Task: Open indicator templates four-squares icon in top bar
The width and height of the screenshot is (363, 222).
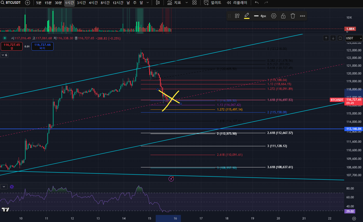Action: click(x=194, y=3)
